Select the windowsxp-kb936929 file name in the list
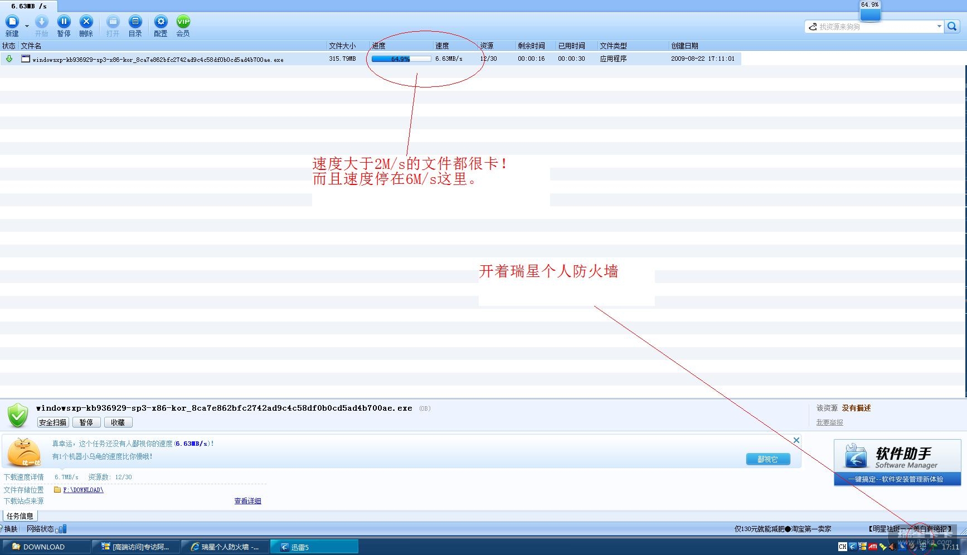Screen dimensions: 967x555 158,60
